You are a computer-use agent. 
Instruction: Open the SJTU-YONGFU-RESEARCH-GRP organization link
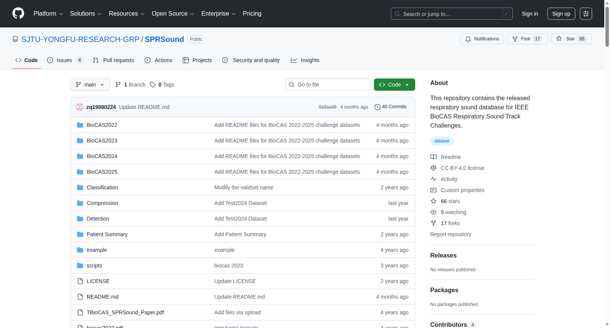(80, 39)
